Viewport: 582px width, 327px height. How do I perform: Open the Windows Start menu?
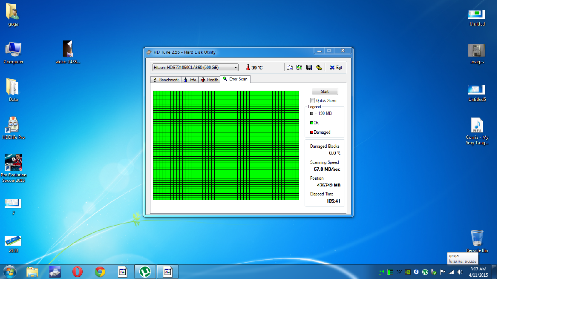(x=10, y=272)
